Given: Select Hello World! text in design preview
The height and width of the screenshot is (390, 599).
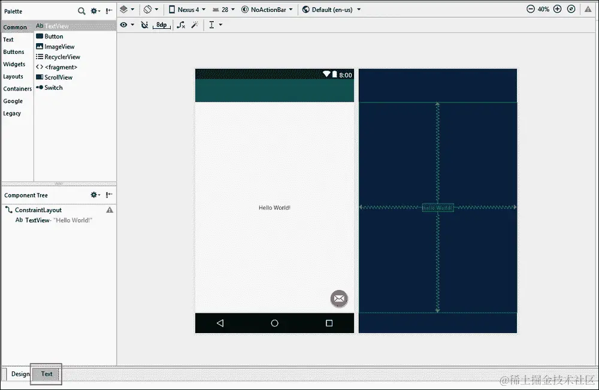Looking at the screenshot, I should 274,208.
